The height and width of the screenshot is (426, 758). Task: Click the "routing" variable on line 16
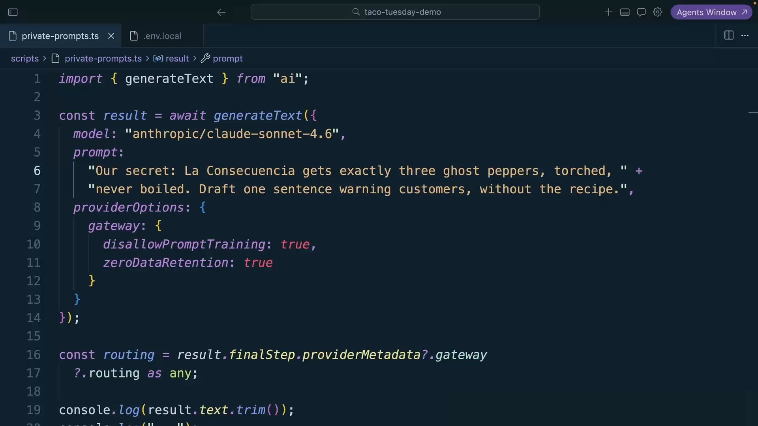click(129, 355)
